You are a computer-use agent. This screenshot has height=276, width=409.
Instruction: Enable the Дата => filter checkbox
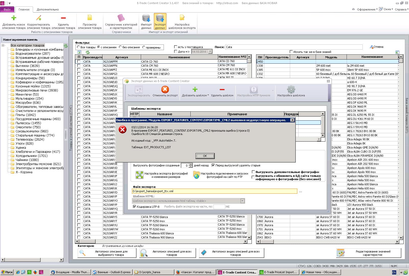tap(176, 52)
